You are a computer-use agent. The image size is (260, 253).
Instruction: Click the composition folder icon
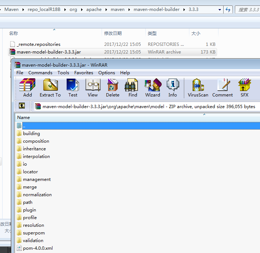19,141
